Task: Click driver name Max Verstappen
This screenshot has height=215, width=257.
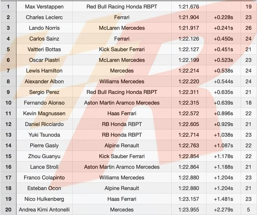Action: pos(44,7)
